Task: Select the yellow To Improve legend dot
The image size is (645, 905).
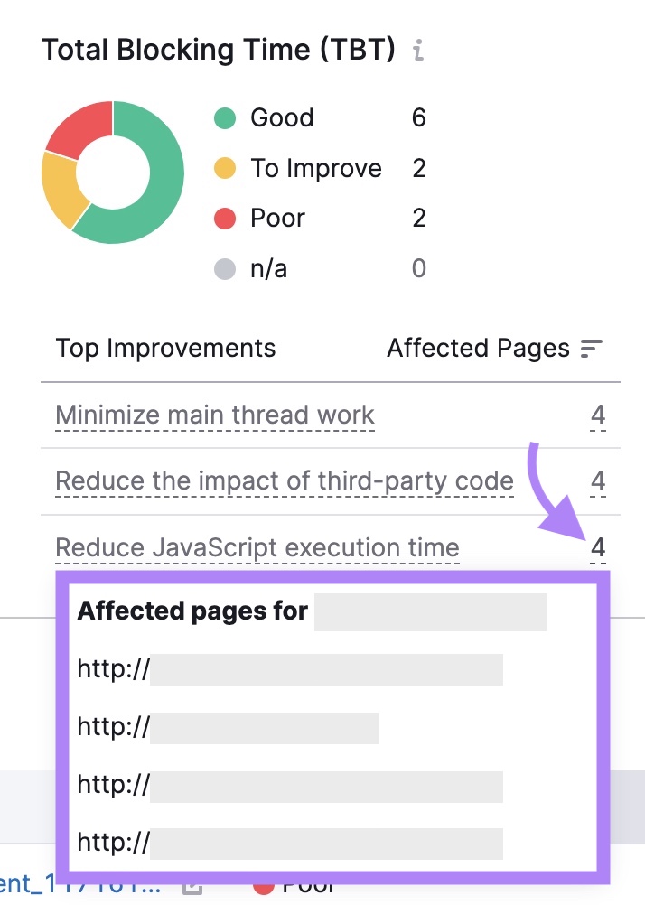Action: click(x=225, y=168)
